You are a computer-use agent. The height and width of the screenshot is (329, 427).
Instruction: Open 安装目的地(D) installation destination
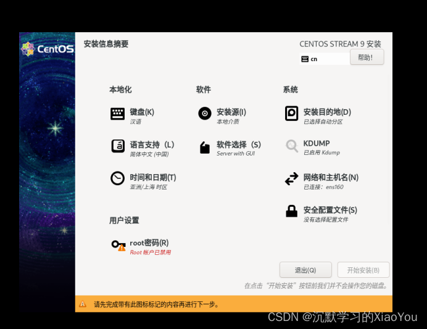click(x=327, y=112)
